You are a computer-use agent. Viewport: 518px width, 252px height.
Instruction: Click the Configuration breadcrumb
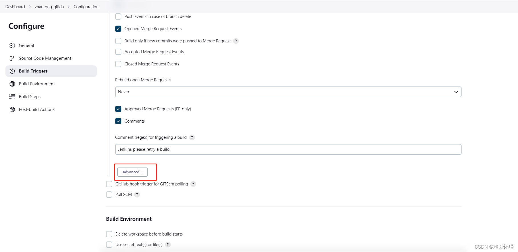tap(86, 7)
